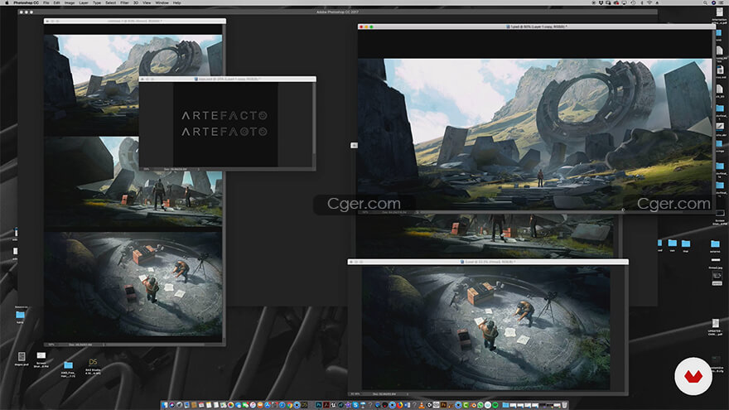Open the Notification Center icon
Image resolution: width=729 pixels, height=410 pixels.
(721, 2)
